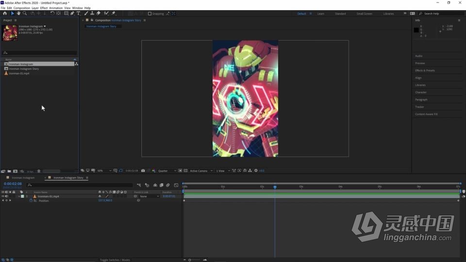
Task: Click the Reset Exposure icon in viewer
Action: [256, 171]
